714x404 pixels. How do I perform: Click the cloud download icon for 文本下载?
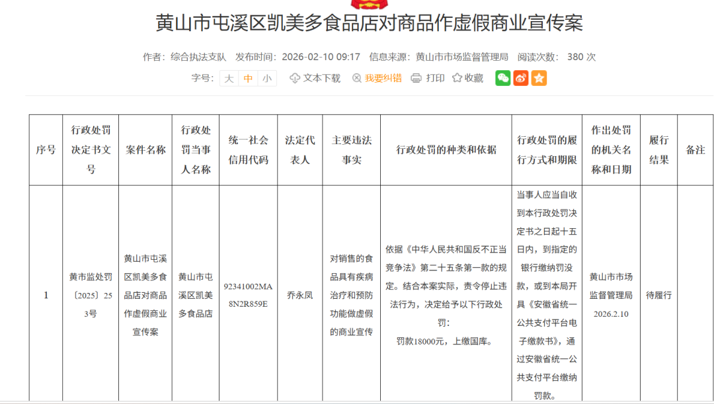[x=295, y=78]
